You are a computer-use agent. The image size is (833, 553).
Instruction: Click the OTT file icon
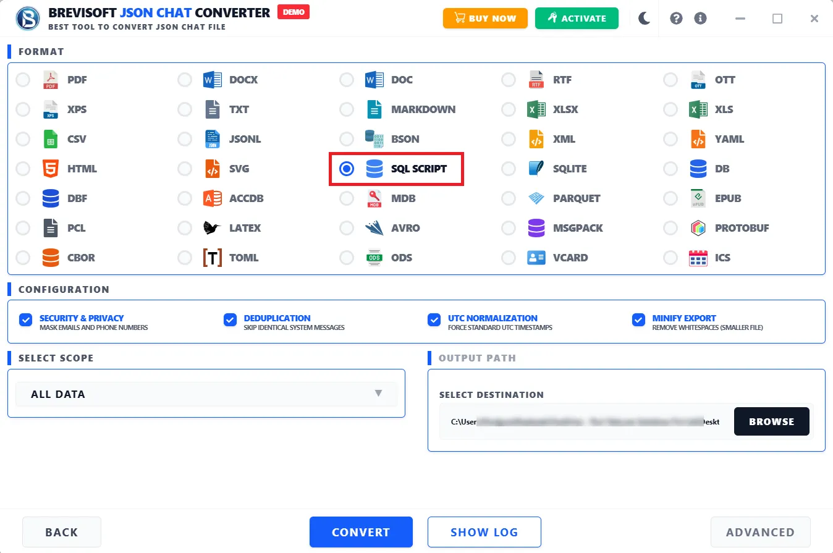[x=698, y=80]
